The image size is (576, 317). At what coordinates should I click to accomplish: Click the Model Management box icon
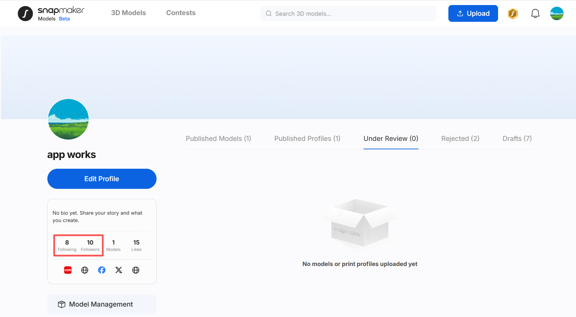coord(61,304)
